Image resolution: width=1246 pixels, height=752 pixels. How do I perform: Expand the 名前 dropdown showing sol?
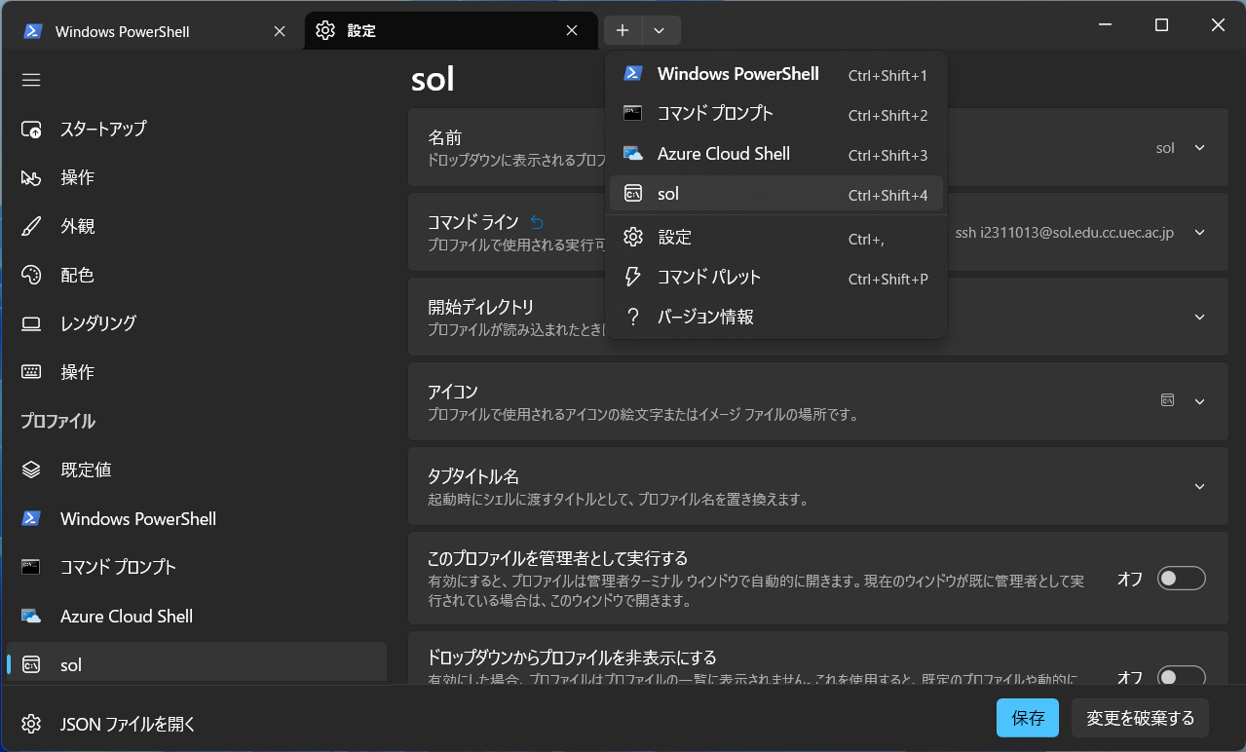(1198, 147)
